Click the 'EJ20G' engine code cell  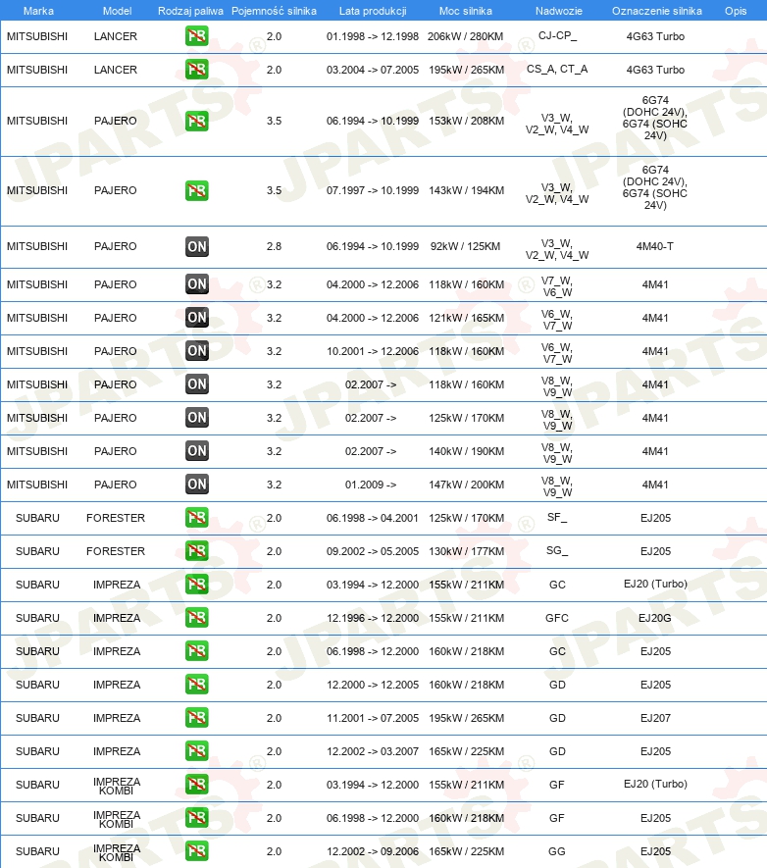click(x=655, y=618)
